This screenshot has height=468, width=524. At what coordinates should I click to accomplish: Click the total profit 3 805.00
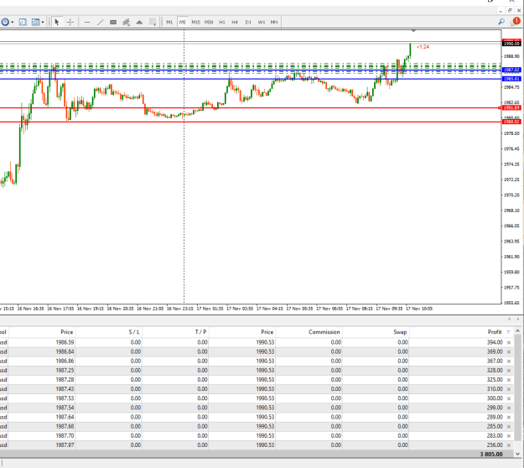pyautogui.click(x=491, y=455)
